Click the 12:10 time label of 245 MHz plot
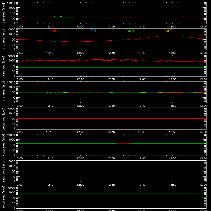Image resolution: width=211 pixels, height=211 pixels. pos(50,27)
